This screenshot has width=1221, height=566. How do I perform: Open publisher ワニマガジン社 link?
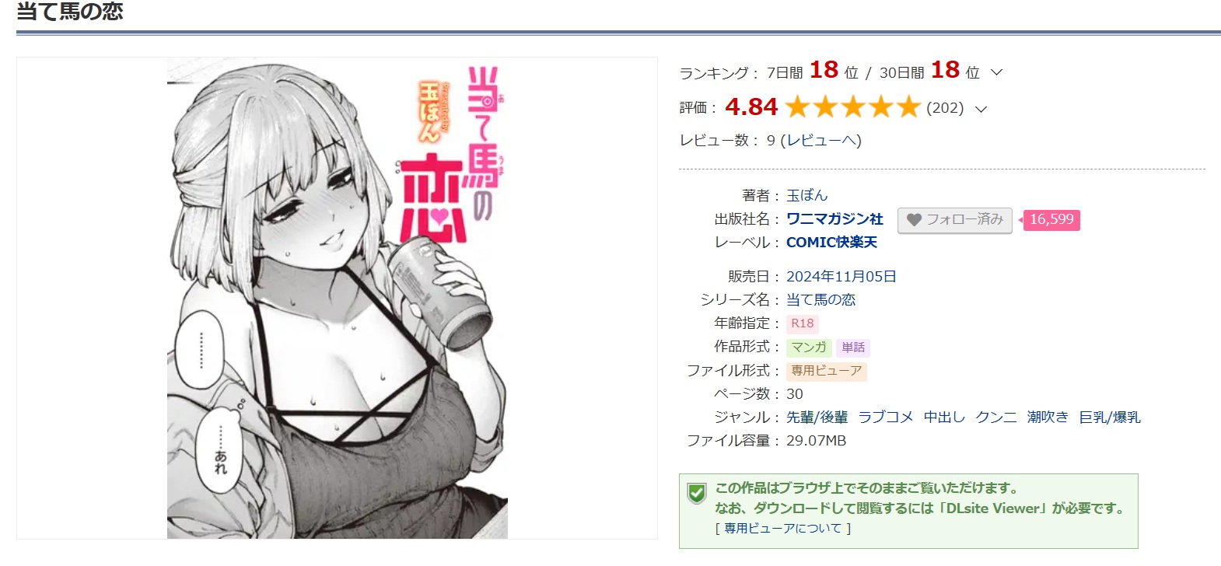click(x=834, y=219)
